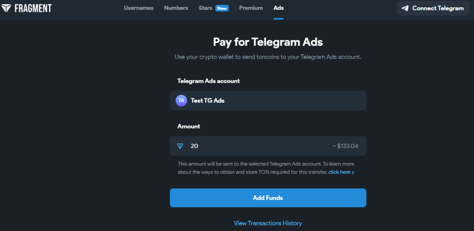The image size is (474, 231).
Task: Click Connect Telegram button
Action: click(433, 8)
